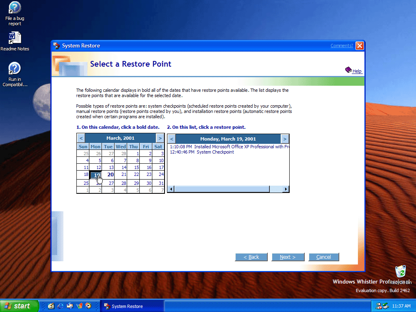Open the Recycle Bin on the desktop
The width and height of the screenshot is (416, 312).
coord(401,275)
